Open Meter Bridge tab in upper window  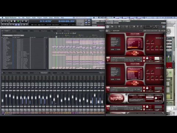coord(67,31)
